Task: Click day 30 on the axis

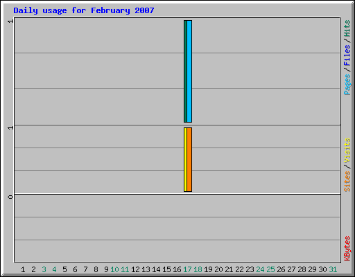Action: pyautogui.click(x=322, y=269)
